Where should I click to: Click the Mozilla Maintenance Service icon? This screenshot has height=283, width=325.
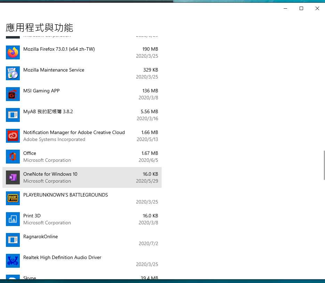[13, 73]
